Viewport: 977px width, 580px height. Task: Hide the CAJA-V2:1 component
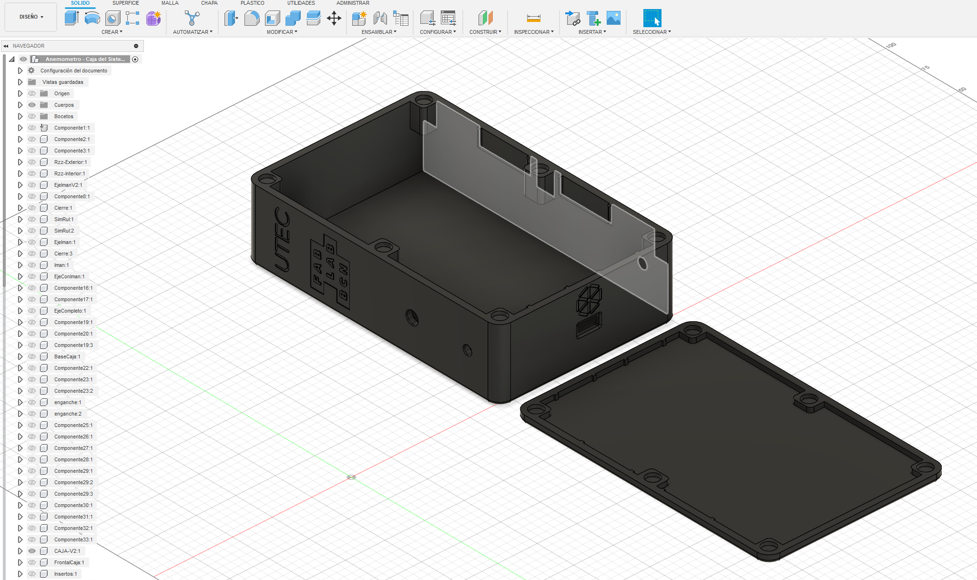(x=32, y=551)
